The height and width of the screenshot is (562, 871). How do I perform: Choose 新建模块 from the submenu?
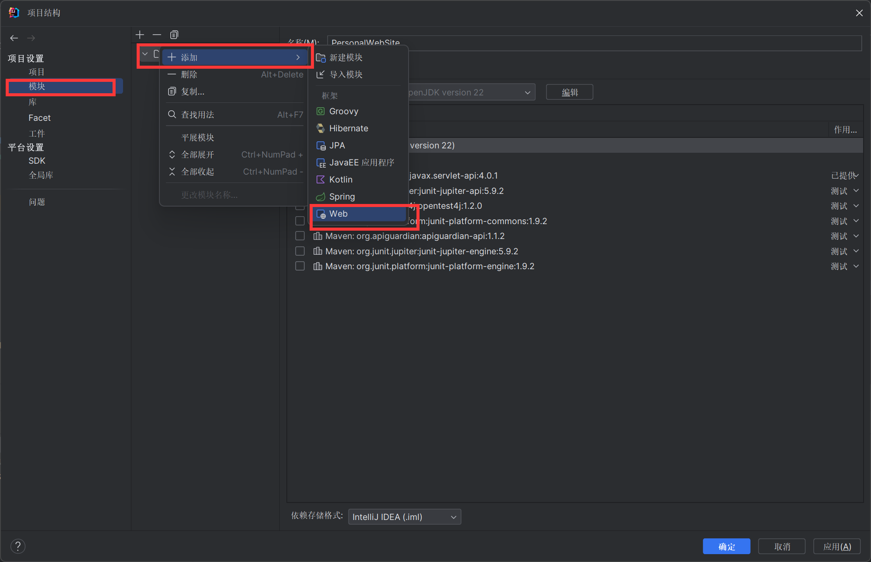pyautogui.click(x=358, y=57)
